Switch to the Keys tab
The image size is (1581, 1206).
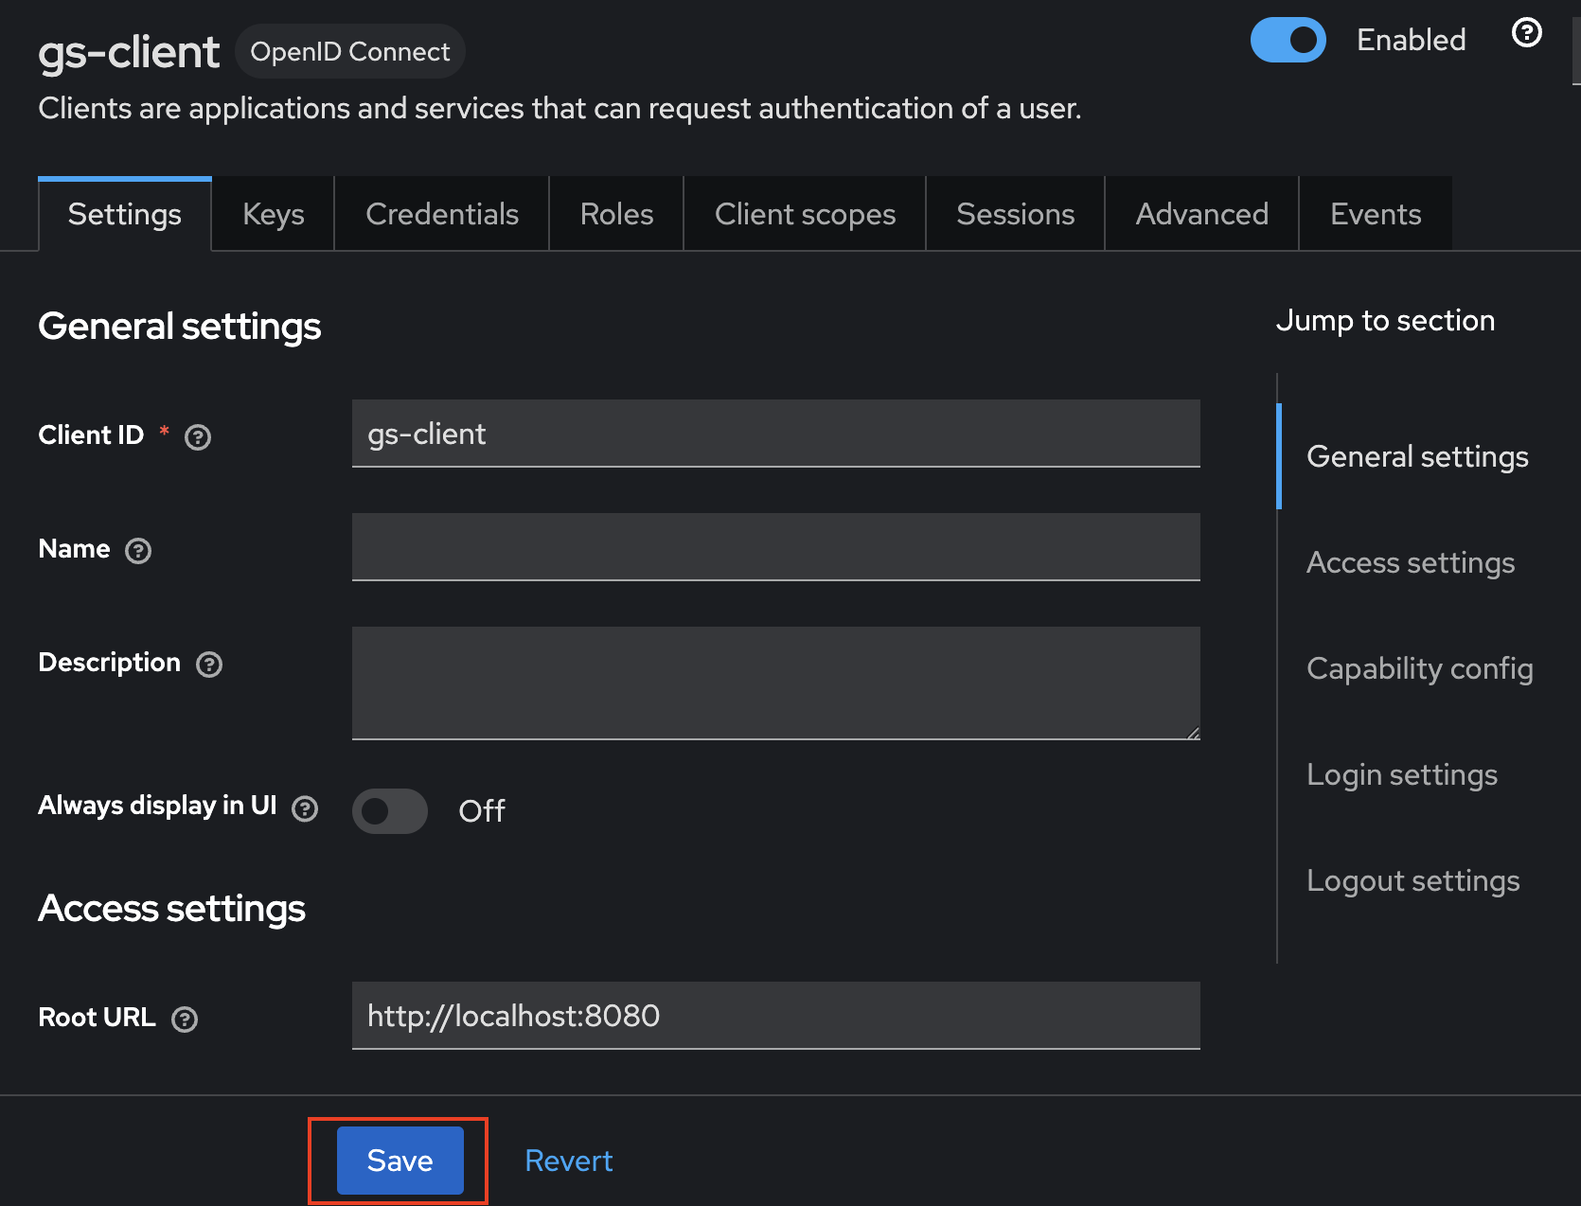[x=273, y=214]
